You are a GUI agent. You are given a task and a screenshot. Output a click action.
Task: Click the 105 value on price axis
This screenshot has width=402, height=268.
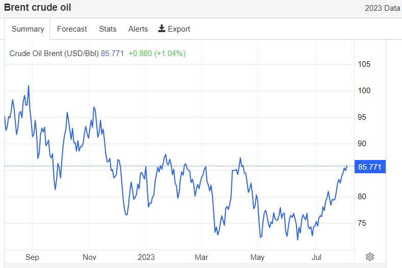click(x=364, y=64)
